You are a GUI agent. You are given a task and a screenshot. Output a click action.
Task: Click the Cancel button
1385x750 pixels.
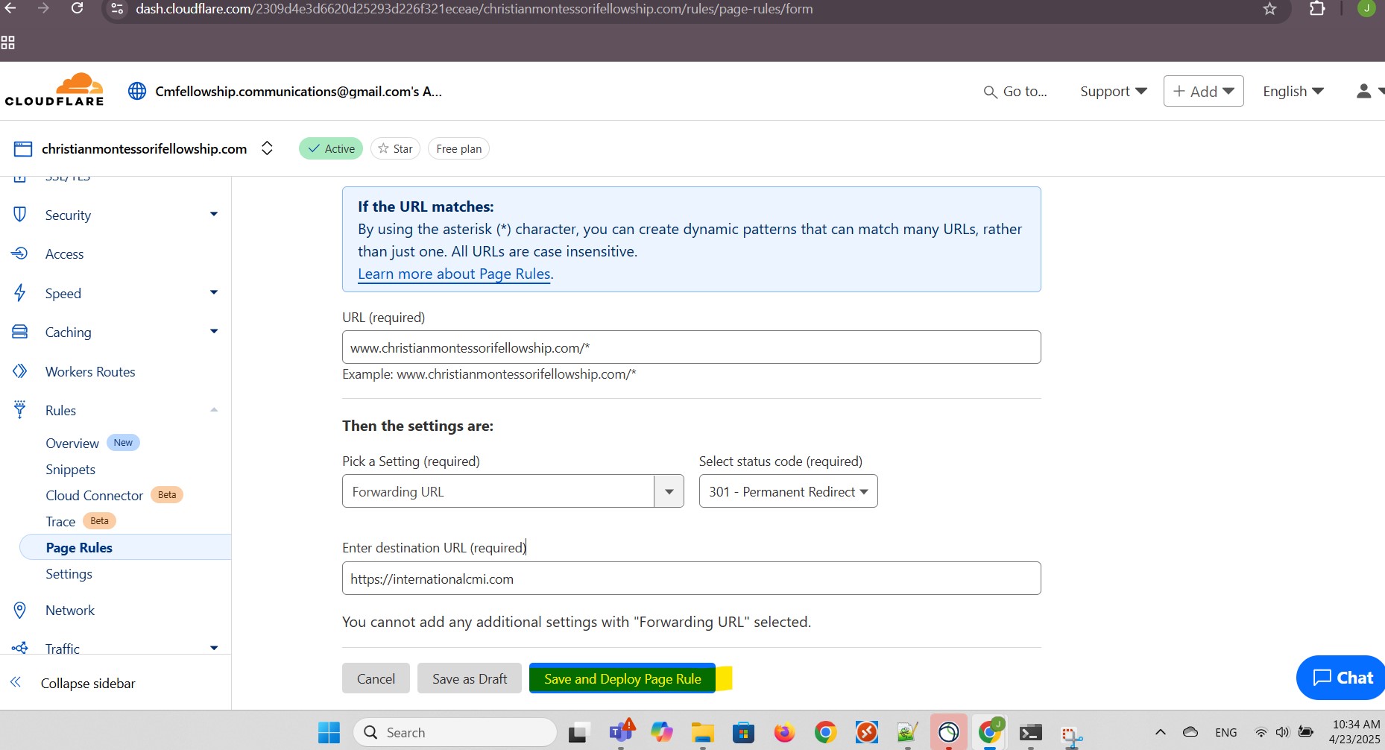(376, 678)
